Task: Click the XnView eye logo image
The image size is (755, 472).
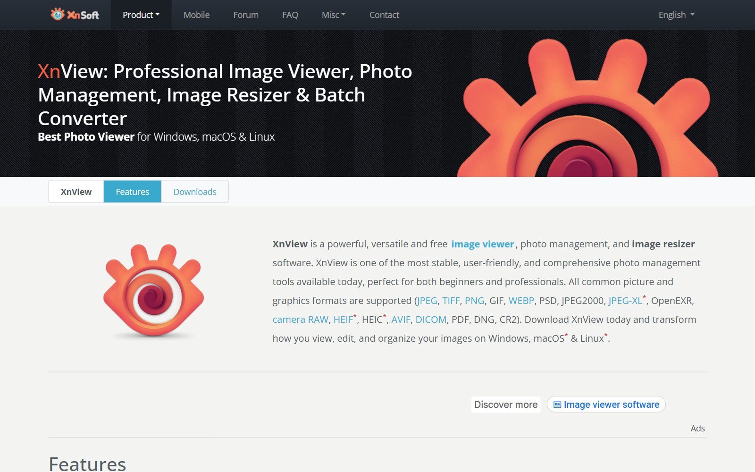Action: point(153,291)
